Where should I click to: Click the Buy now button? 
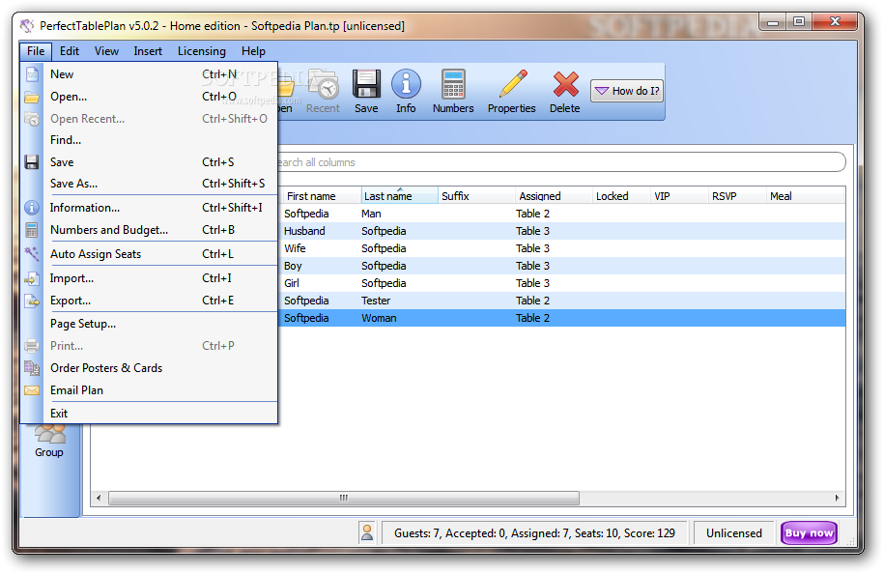[809, 532]
